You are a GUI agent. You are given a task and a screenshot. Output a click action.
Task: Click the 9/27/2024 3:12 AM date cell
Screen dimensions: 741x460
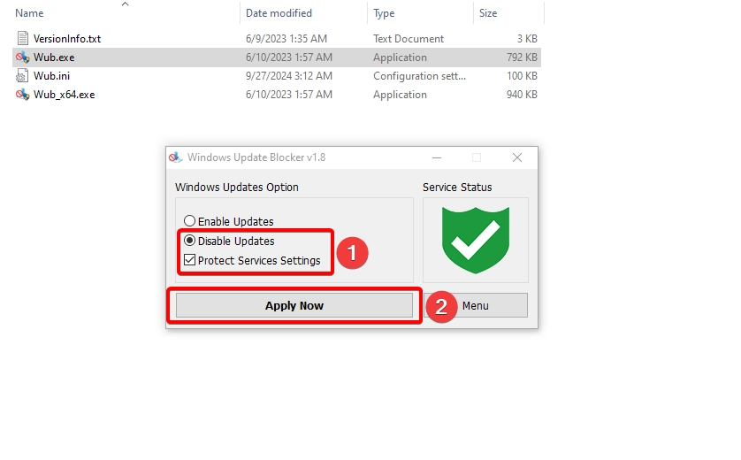pos(289,76)
